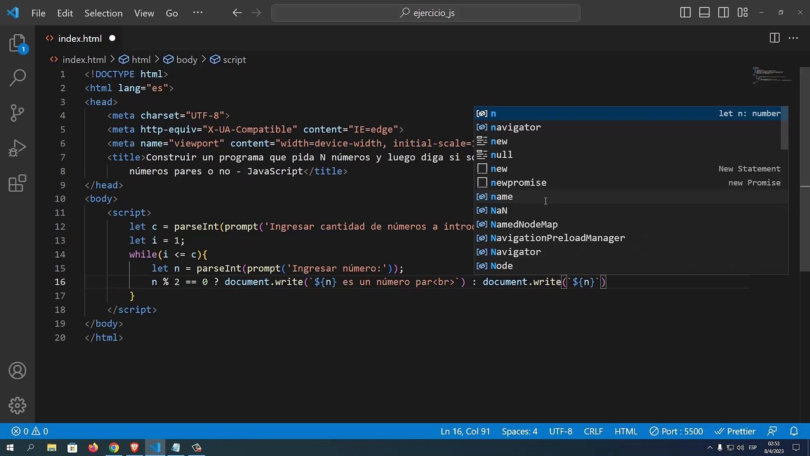This screenshot has width=810, height=456.
Task: Click ejercicio_js command center search box
Action: tap(426, 13)
